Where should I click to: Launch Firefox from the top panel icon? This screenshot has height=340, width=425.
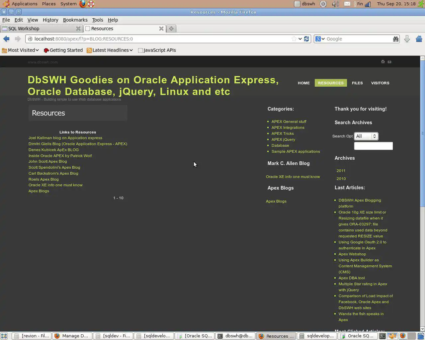tap(83, 4)
